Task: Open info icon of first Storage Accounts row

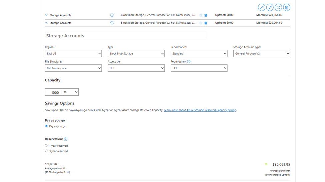Action: (112, 15)
